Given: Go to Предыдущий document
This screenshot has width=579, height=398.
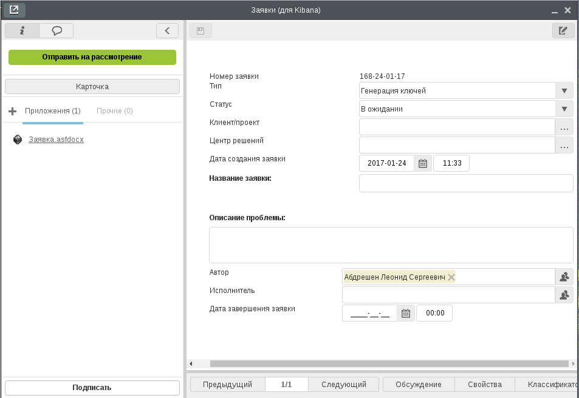Looking at the screenshot, I should point(227,385).
